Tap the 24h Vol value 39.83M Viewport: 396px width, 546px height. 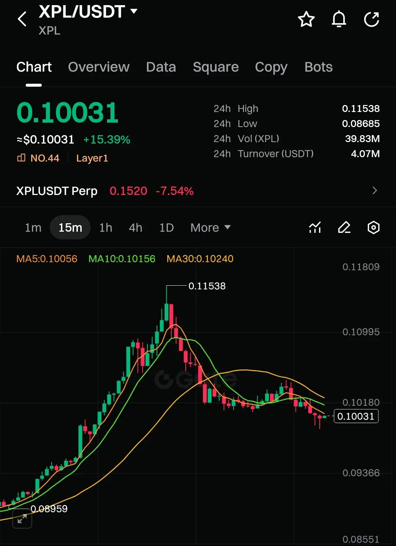(362, 139)
